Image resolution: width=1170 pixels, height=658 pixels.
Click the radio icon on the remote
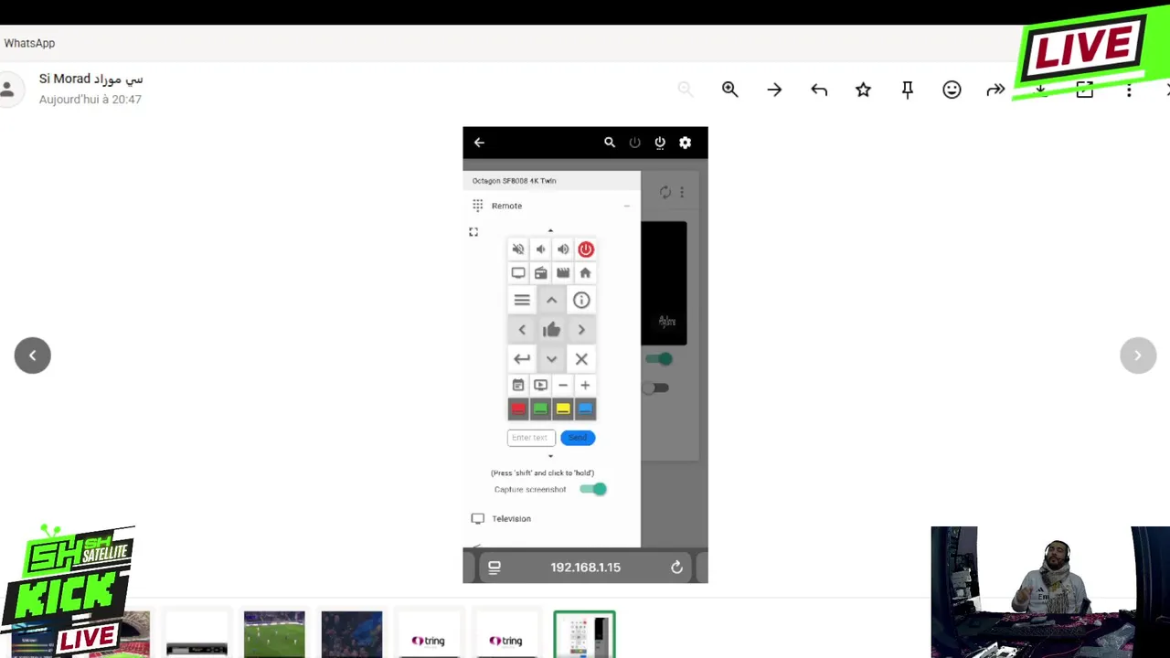[x=540, y=272]
